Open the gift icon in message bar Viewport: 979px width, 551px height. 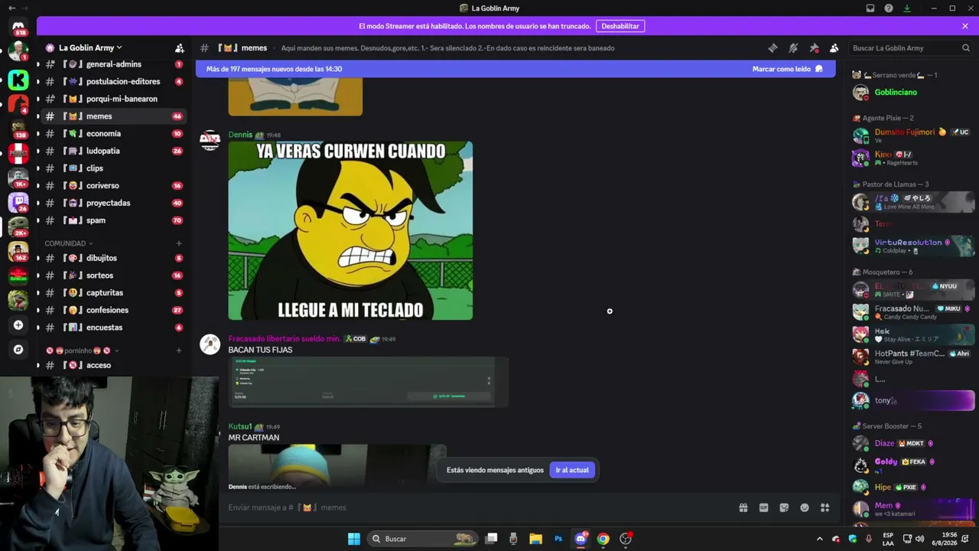pyautogui.click(x=743, y=507)
